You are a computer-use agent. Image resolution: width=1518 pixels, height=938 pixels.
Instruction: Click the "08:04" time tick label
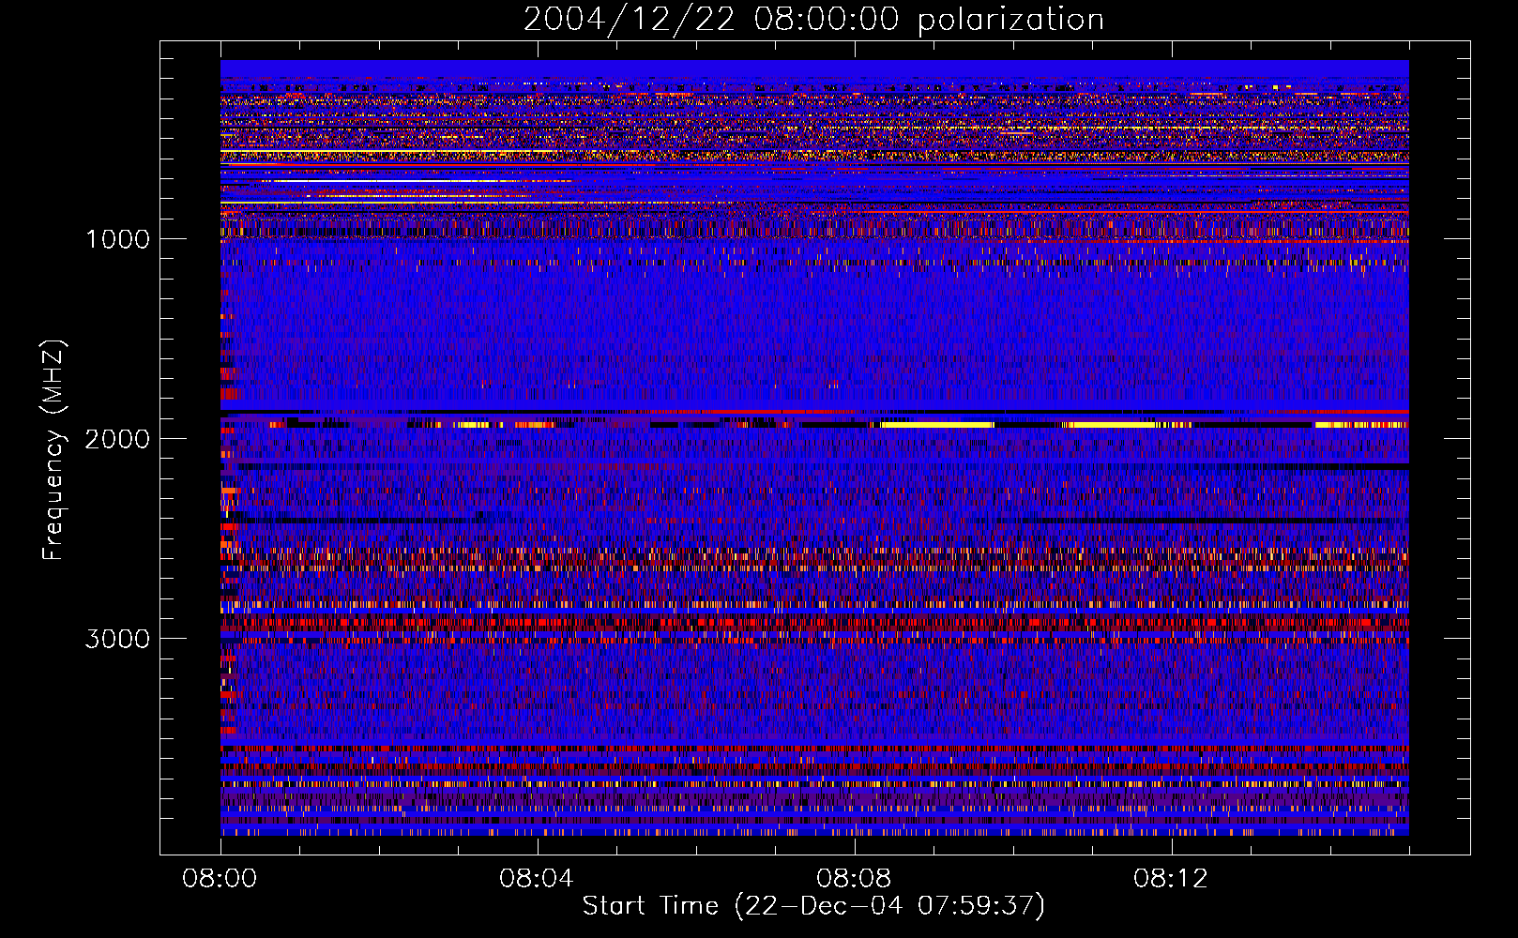coord(537,879)
